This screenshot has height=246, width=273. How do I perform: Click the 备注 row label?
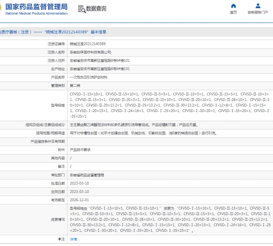click(x=61, y=167)
